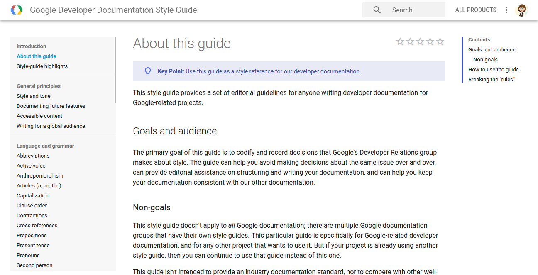Click the General principles section header
Image resolution: width=538 pixels, height=275 pixels.
coord(39,86)
